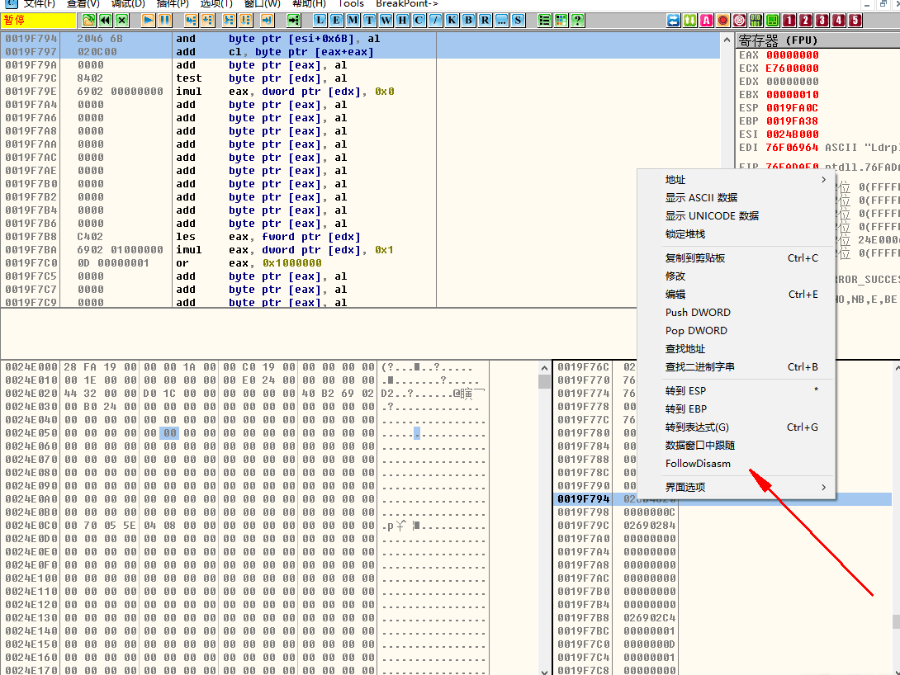Click the disassembly pane scroll-up arrow
Viewport: 900px width, 675px height.
coord(727,40)
